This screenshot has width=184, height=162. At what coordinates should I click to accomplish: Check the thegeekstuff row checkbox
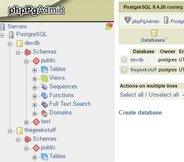point(124,70)
